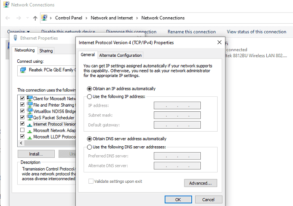Expand the Control Panel breadcrumb chevron
The image size is (293, 206).
[x=87, y=18]
